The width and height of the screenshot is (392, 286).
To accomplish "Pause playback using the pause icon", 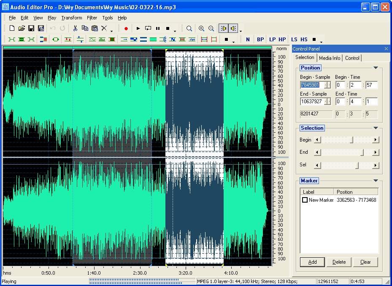I will pyautogui.click(x=158, y=29).
